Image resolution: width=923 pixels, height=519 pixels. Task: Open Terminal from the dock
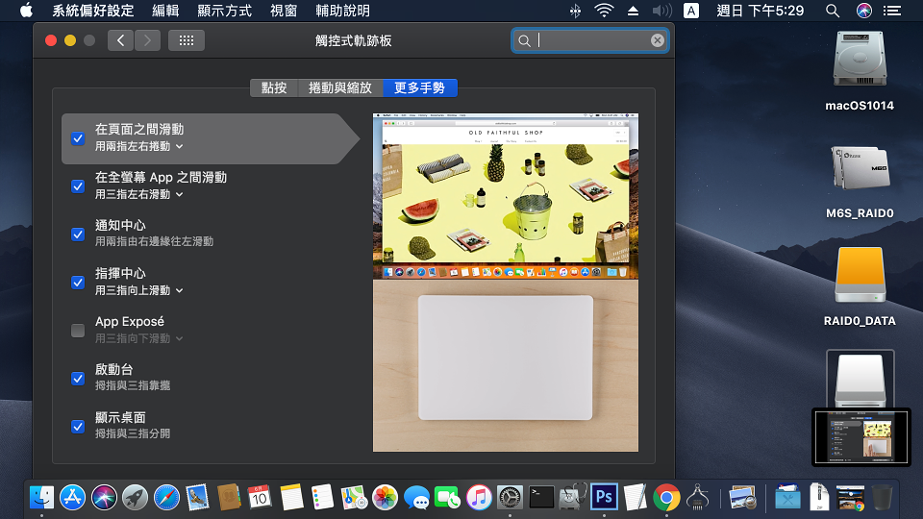click(x=541, y=498)
